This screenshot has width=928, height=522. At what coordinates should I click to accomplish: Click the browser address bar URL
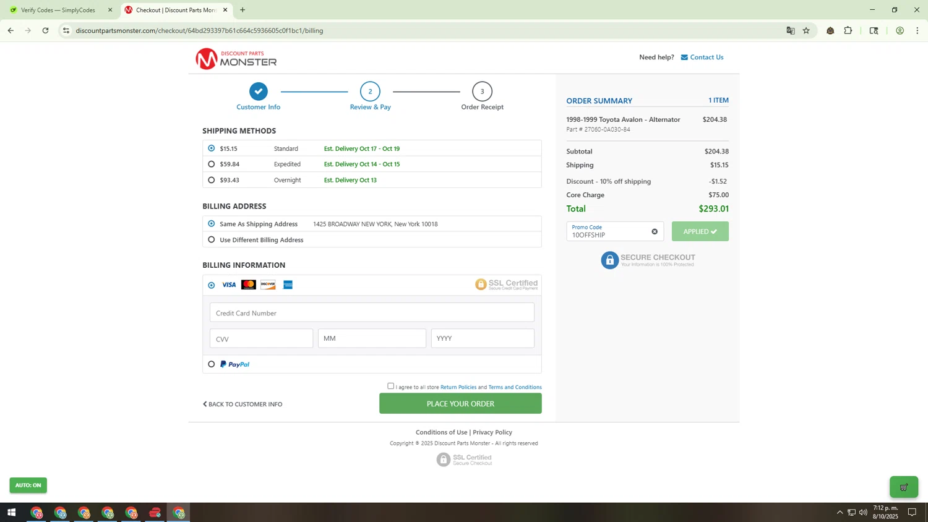199,30
